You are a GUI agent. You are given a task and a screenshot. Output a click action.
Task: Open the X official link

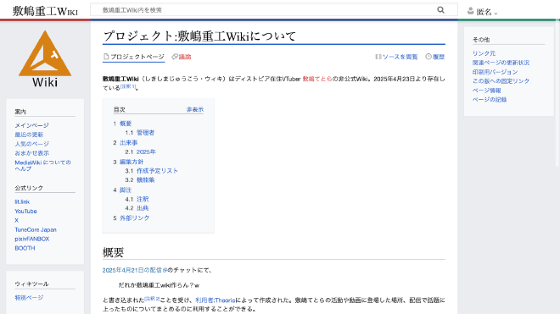[16, 220]
